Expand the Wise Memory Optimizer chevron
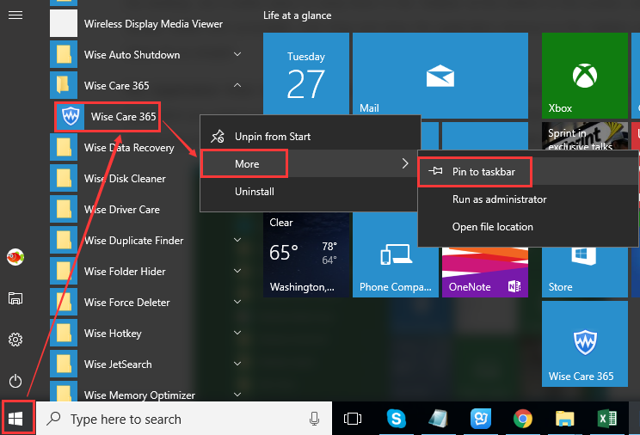The height and width of the screenshot is (435, 640). (237, 395)
